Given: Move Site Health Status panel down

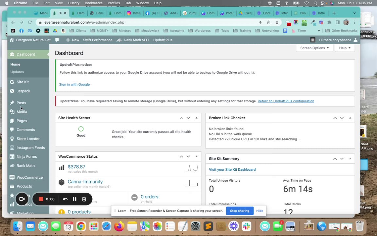Looking at the screenshot, I should tap(188, 118).
